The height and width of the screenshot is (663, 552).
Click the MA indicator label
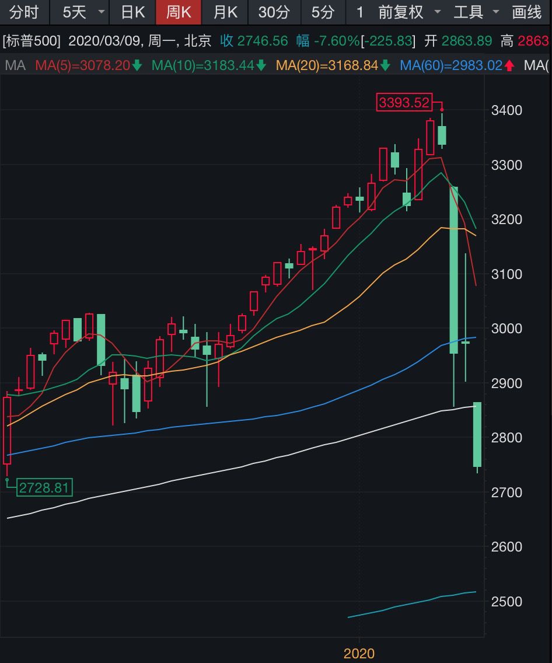point(15,65)
